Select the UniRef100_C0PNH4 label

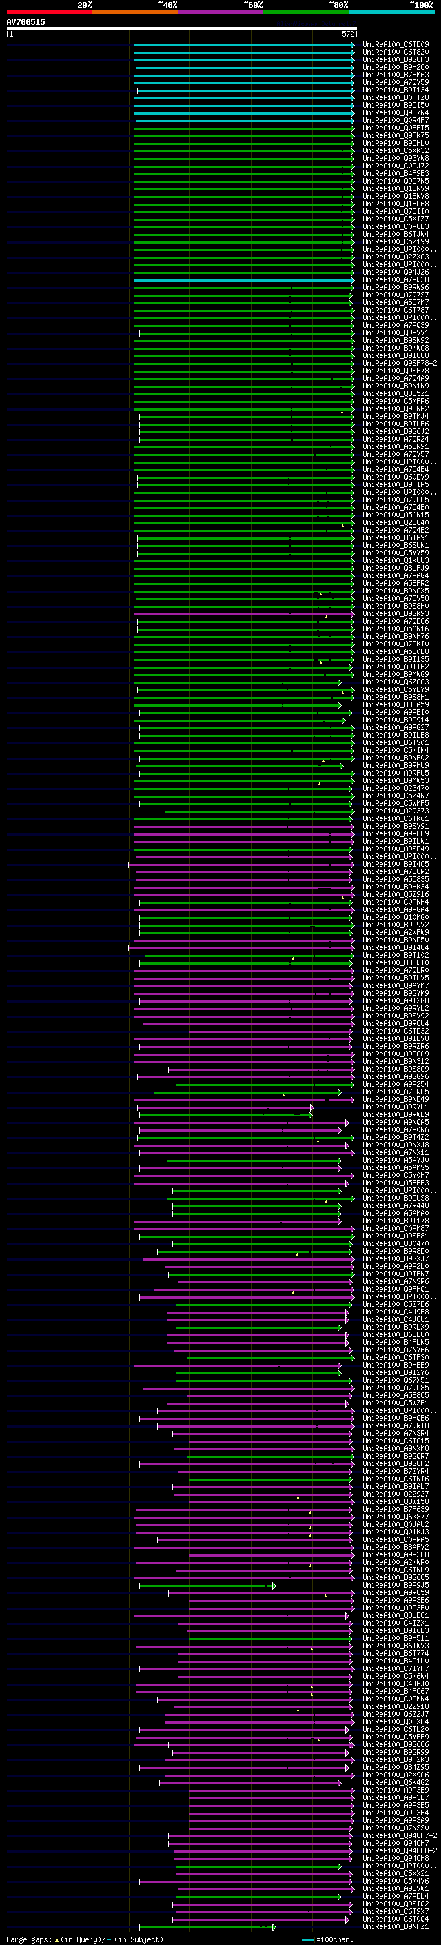click(x=396, y=902)
